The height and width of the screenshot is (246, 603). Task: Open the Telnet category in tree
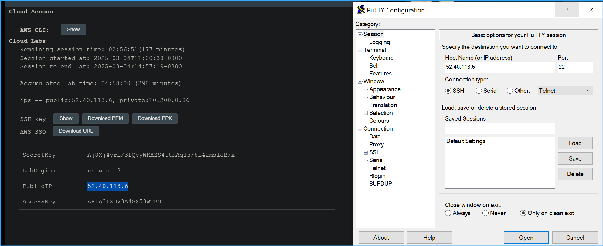point(377,168)
